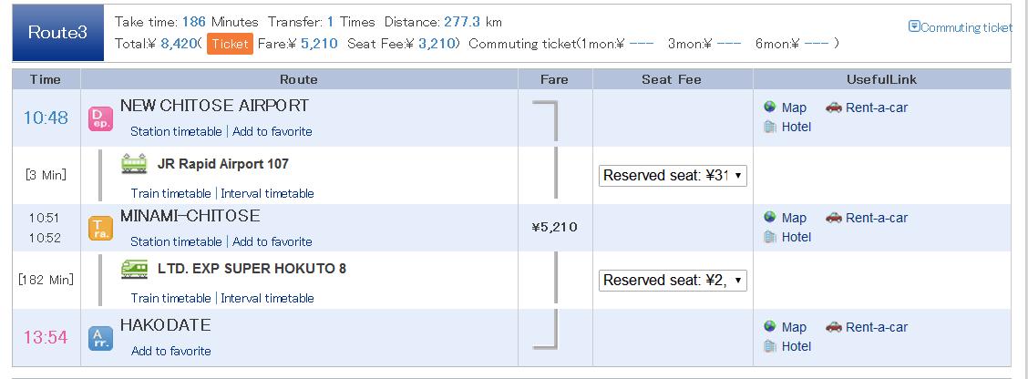
Task: Click the Commuting ticket expand icon
Action: click(914, 26)
